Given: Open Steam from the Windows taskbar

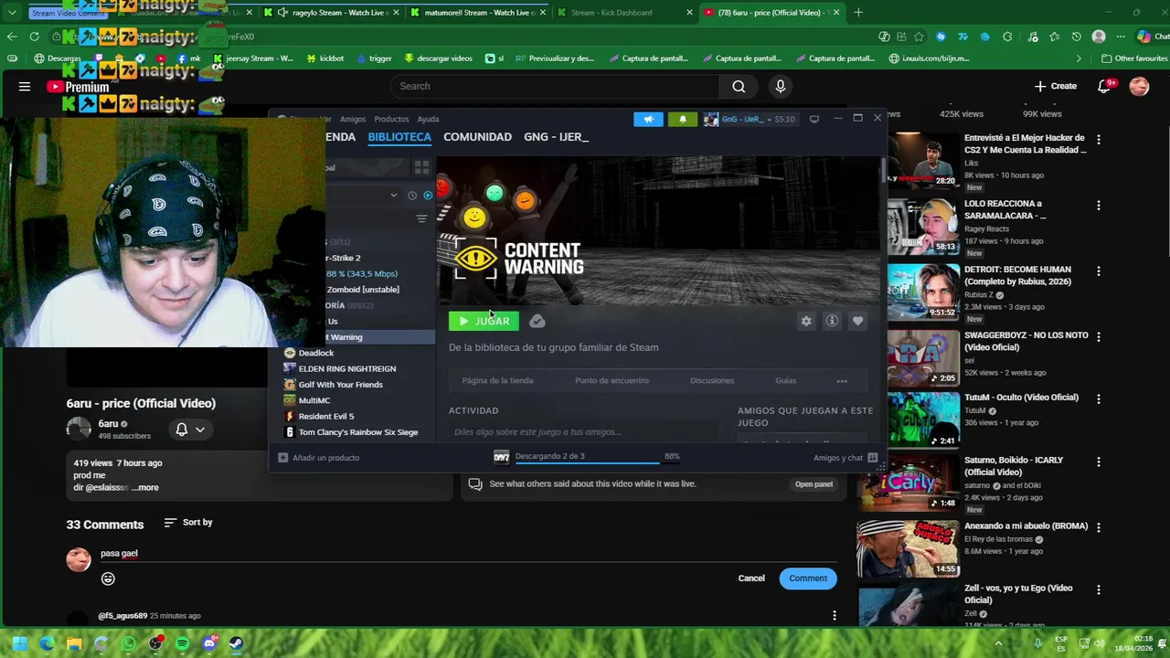Looking at the screenshot, I should click(x=236, y=643).
